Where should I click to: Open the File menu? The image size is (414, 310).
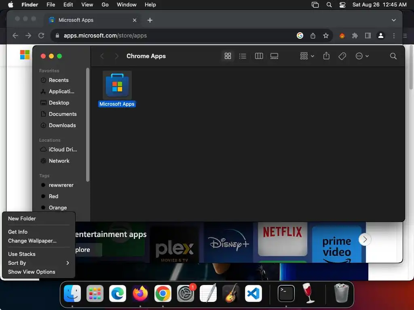tap(51, 5)
